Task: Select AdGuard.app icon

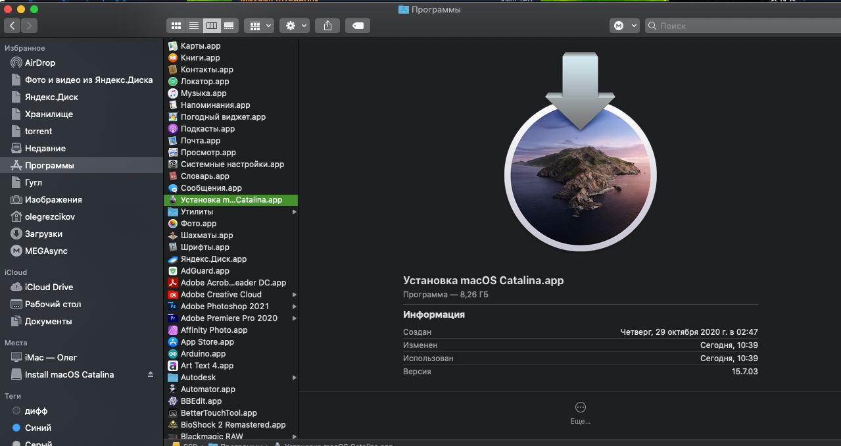Action: pos(173,271)
